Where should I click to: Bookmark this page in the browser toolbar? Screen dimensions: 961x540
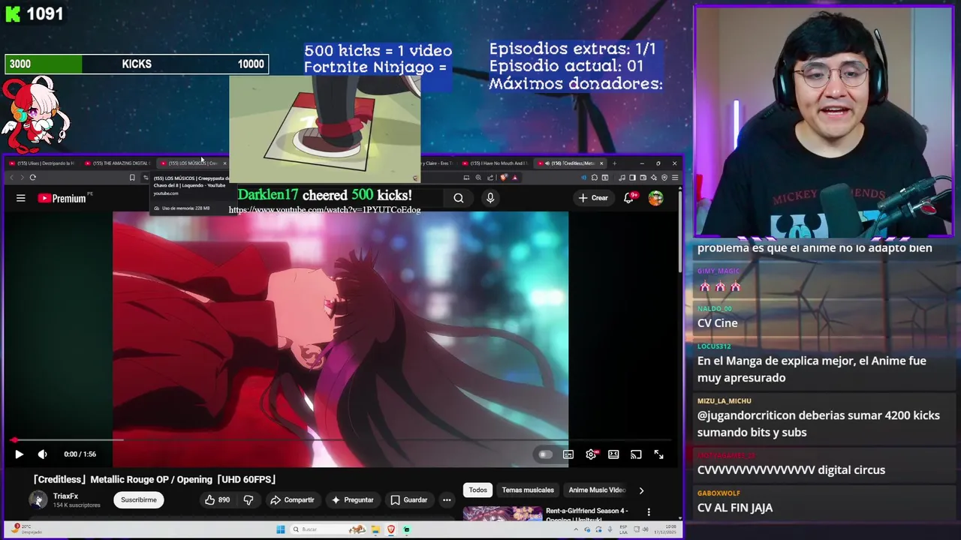pos(132,178)
